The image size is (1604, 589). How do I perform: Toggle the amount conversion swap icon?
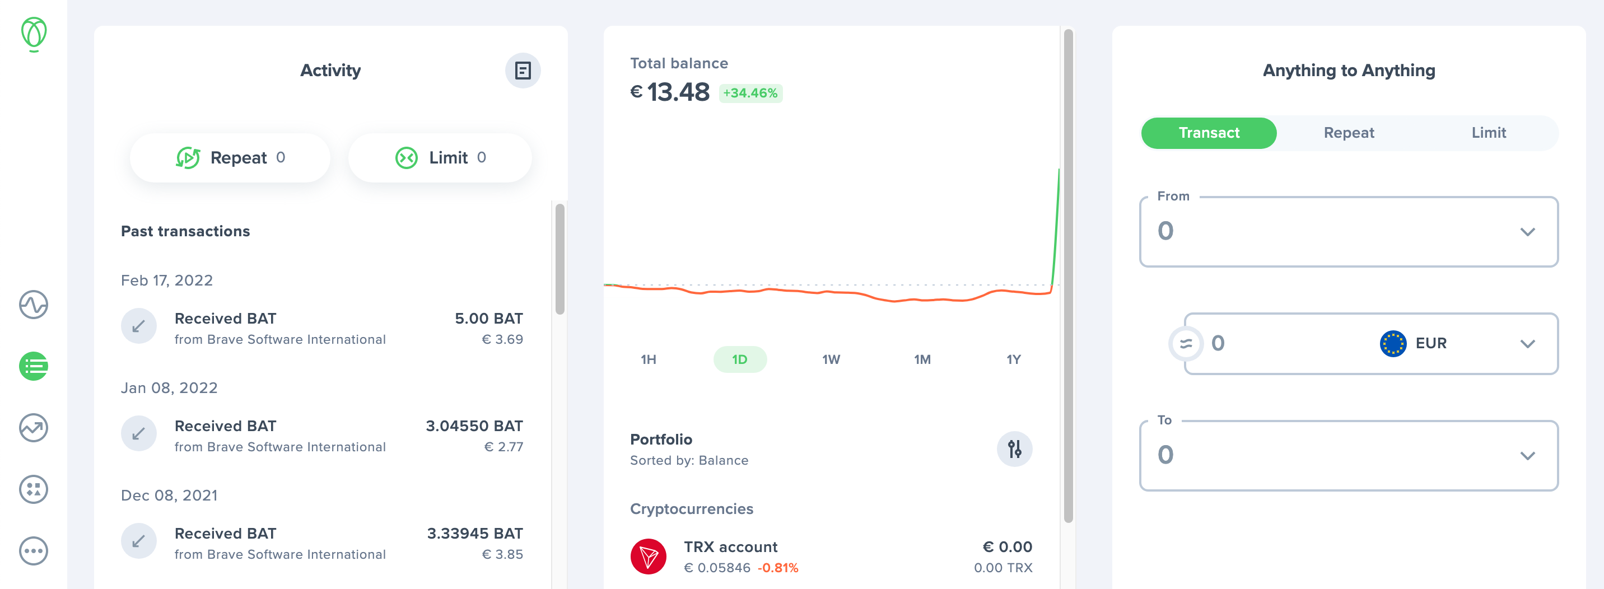(x=1186, y=343)
